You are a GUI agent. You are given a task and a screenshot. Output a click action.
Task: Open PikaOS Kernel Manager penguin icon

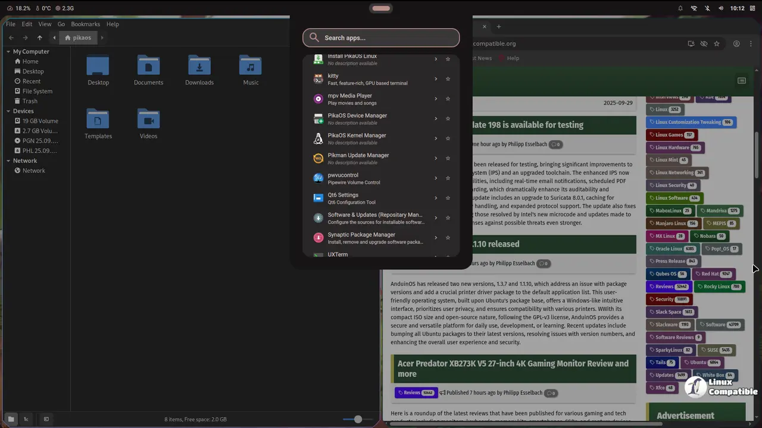tap(318, 139)
